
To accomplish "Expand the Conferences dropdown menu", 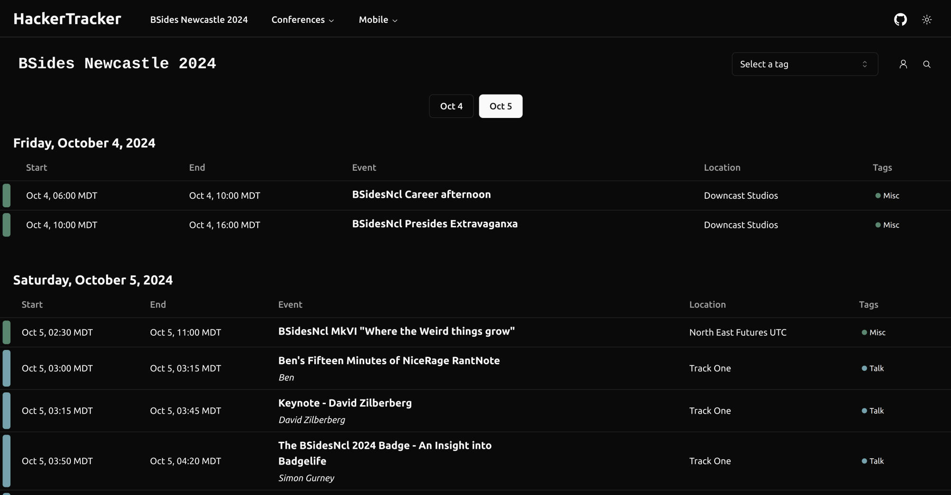I will [x=303, y=19].
